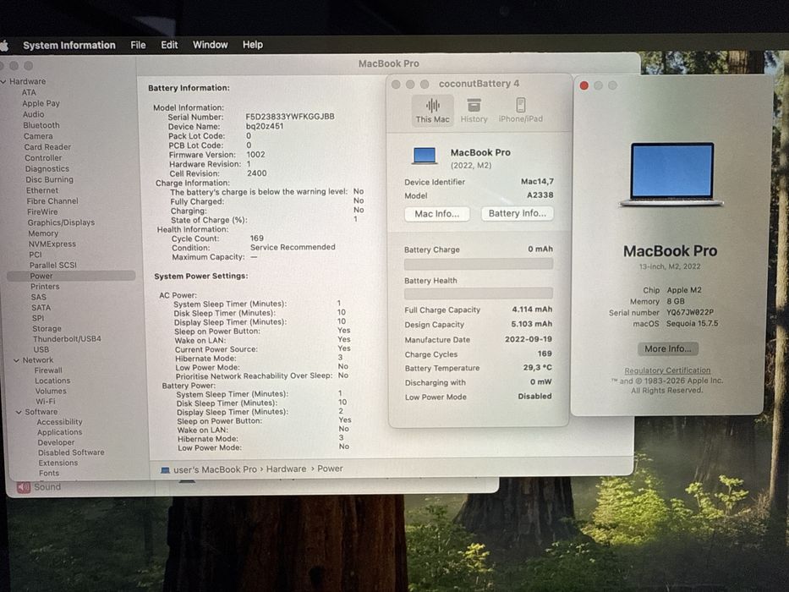Select PCI in the sidebar

[36, 255]
